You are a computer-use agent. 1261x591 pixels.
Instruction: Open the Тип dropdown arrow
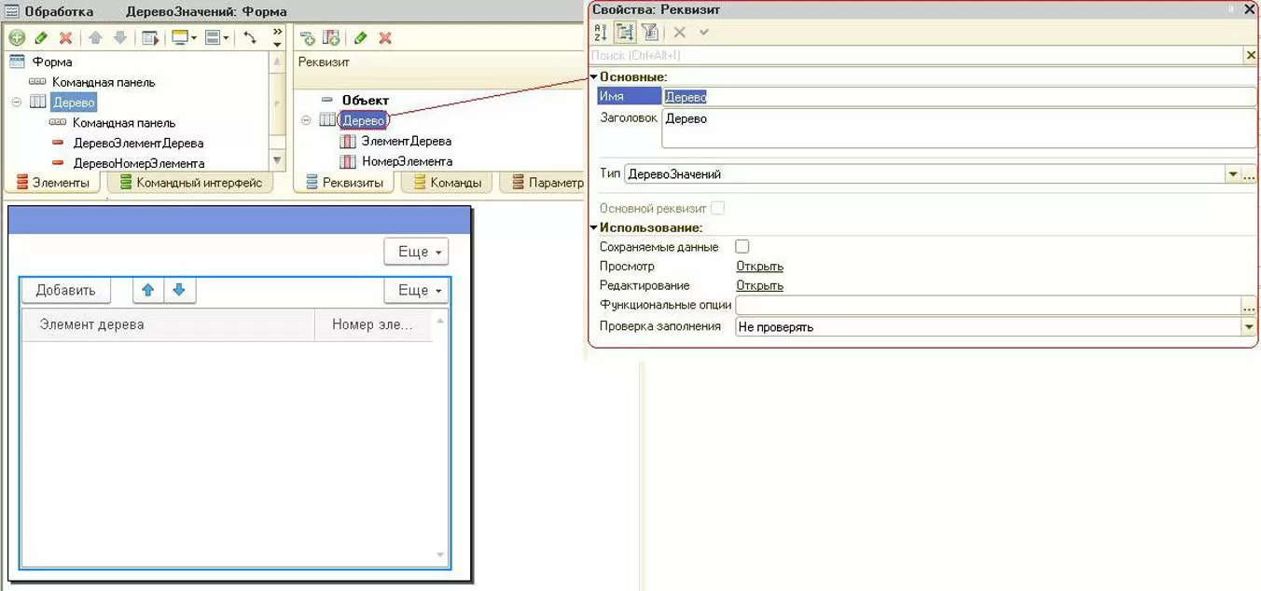coord(1233,174)
